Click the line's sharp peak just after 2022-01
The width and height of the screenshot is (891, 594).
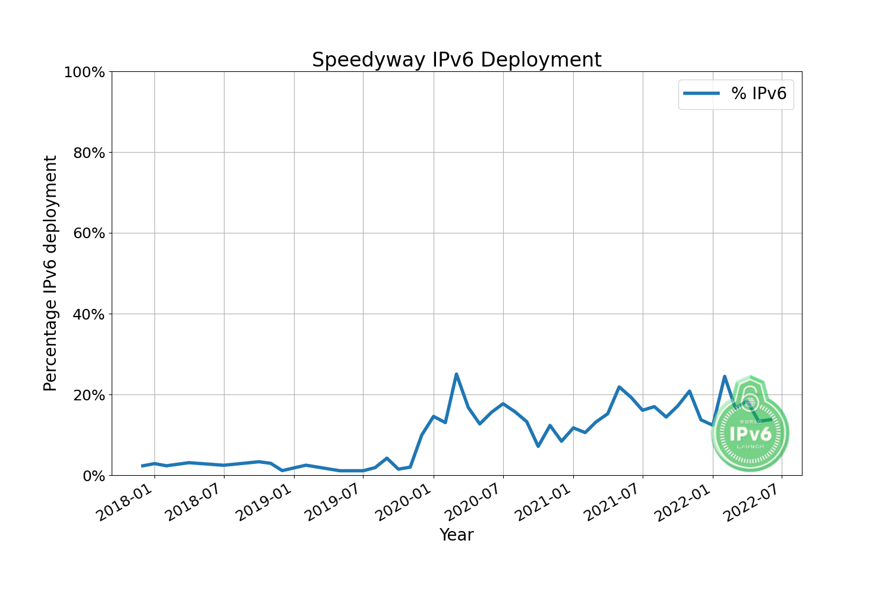725,377
